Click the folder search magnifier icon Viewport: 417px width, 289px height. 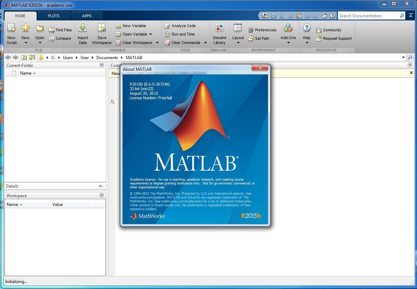[x=410, y=57]
